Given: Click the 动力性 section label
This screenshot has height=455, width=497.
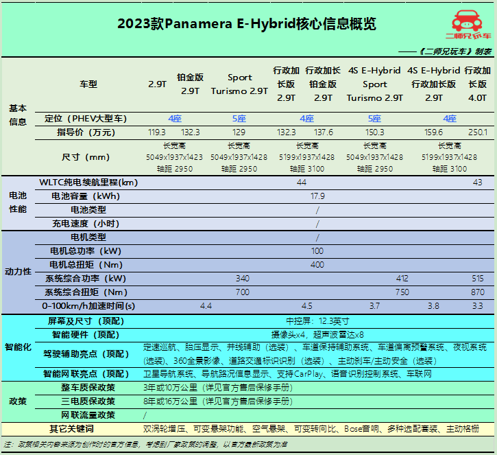Looking at the screenshot, I should 18,272.
